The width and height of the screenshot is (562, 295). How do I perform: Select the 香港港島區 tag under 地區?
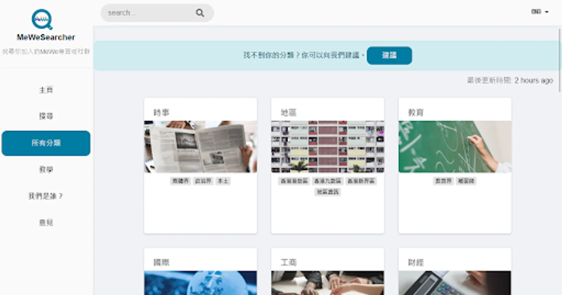point(294,181)
